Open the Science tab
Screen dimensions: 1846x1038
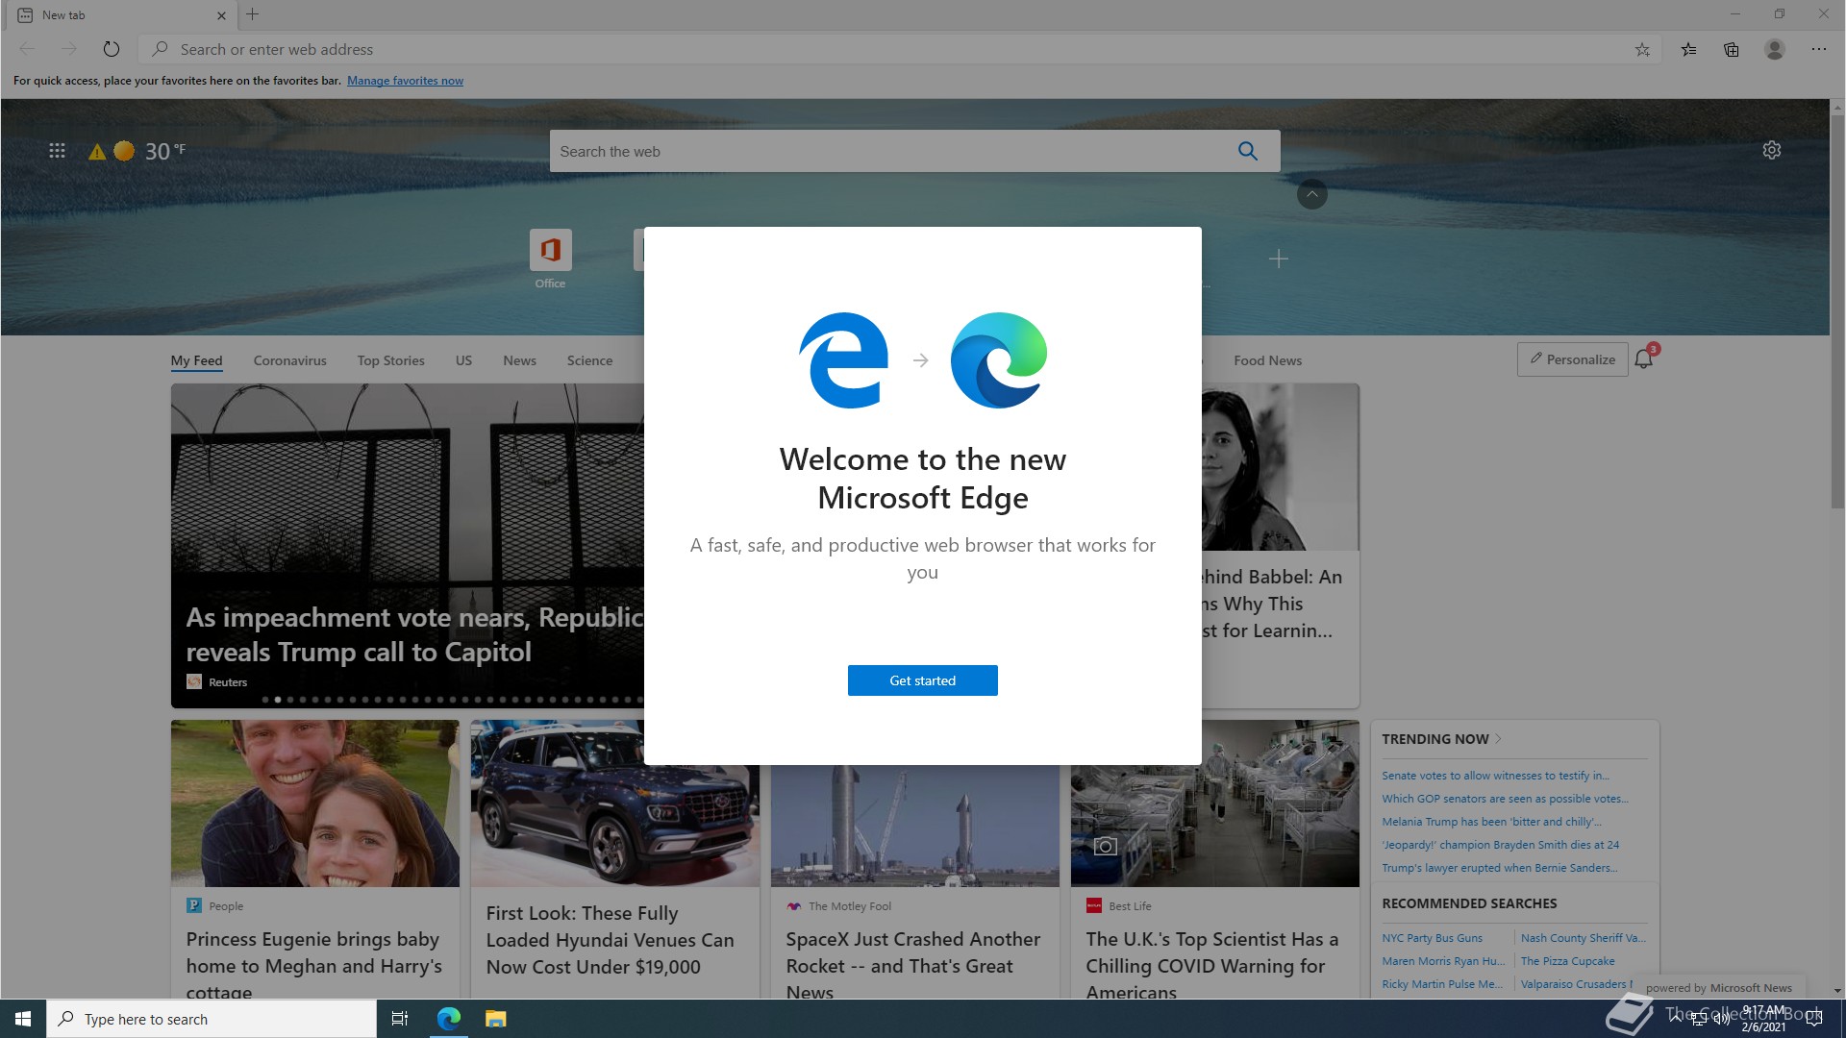tap(589, 360)
